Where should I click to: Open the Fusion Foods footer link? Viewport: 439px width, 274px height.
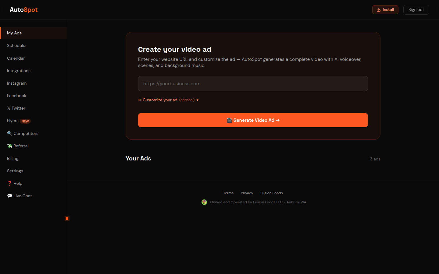pos(272,193)
